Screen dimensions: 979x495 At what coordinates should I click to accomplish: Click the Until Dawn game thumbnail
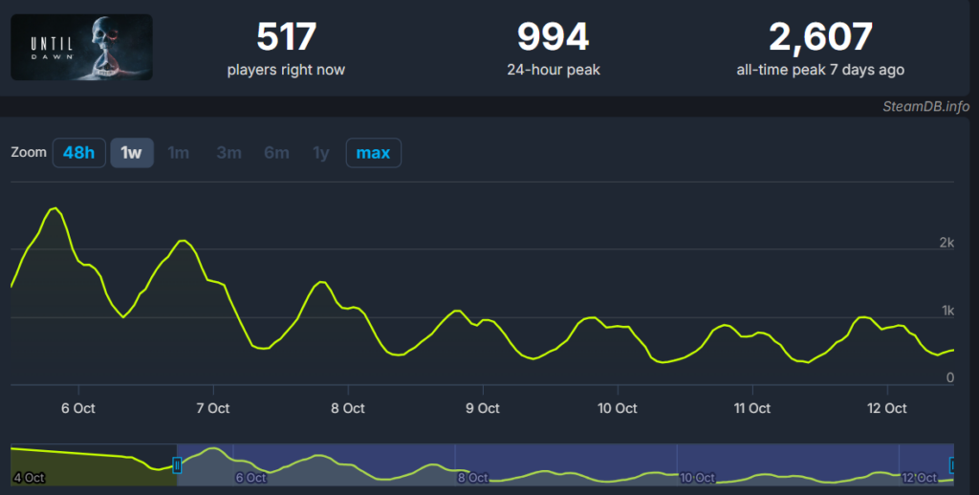(x=81, y=47)
